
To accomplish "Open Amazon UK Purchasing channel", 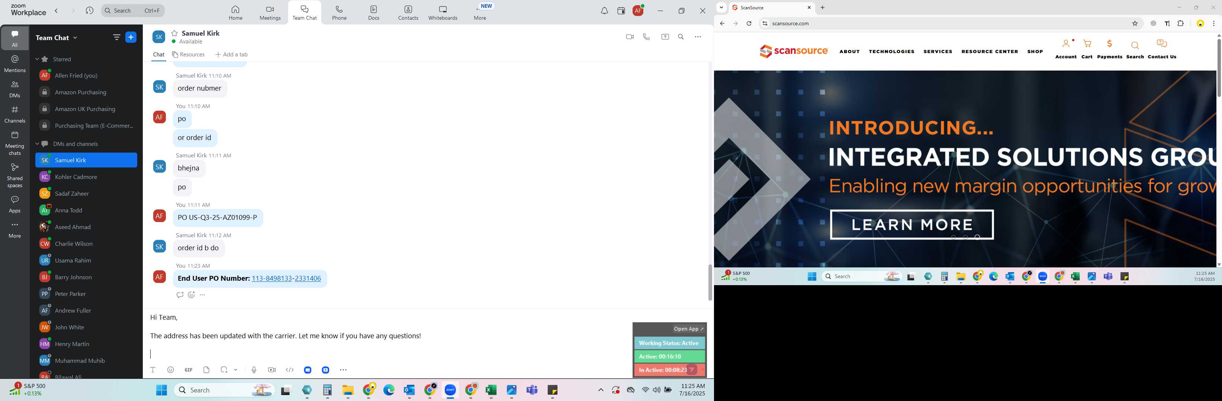I will 86,109.
